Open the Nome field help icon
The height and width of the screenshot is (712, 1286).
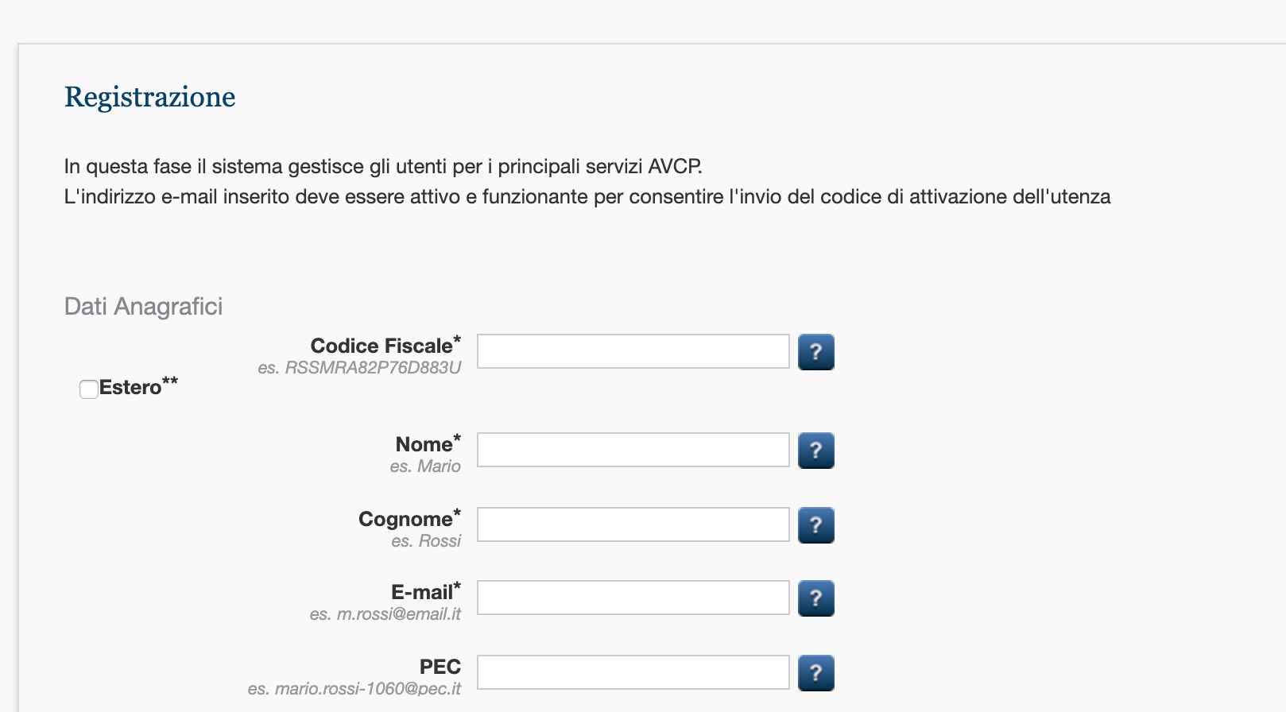pos(815,451)
